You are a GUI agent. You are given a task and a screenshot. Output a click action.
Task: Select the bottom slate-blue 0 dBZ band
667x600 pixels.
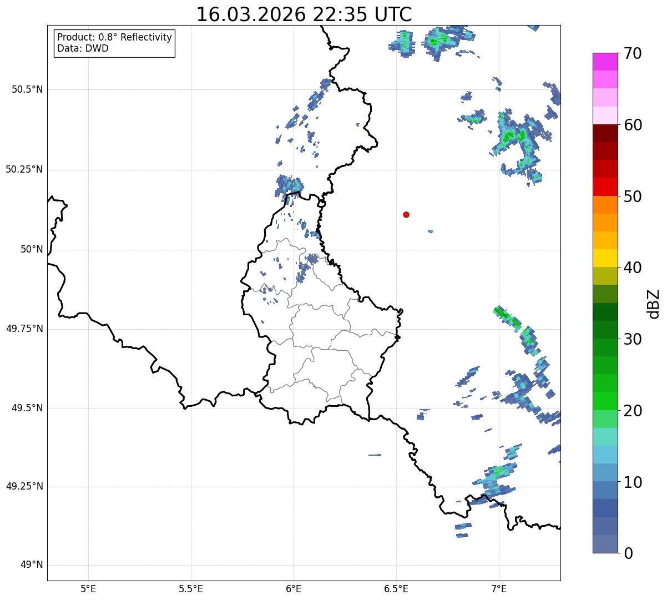point(605,544)
